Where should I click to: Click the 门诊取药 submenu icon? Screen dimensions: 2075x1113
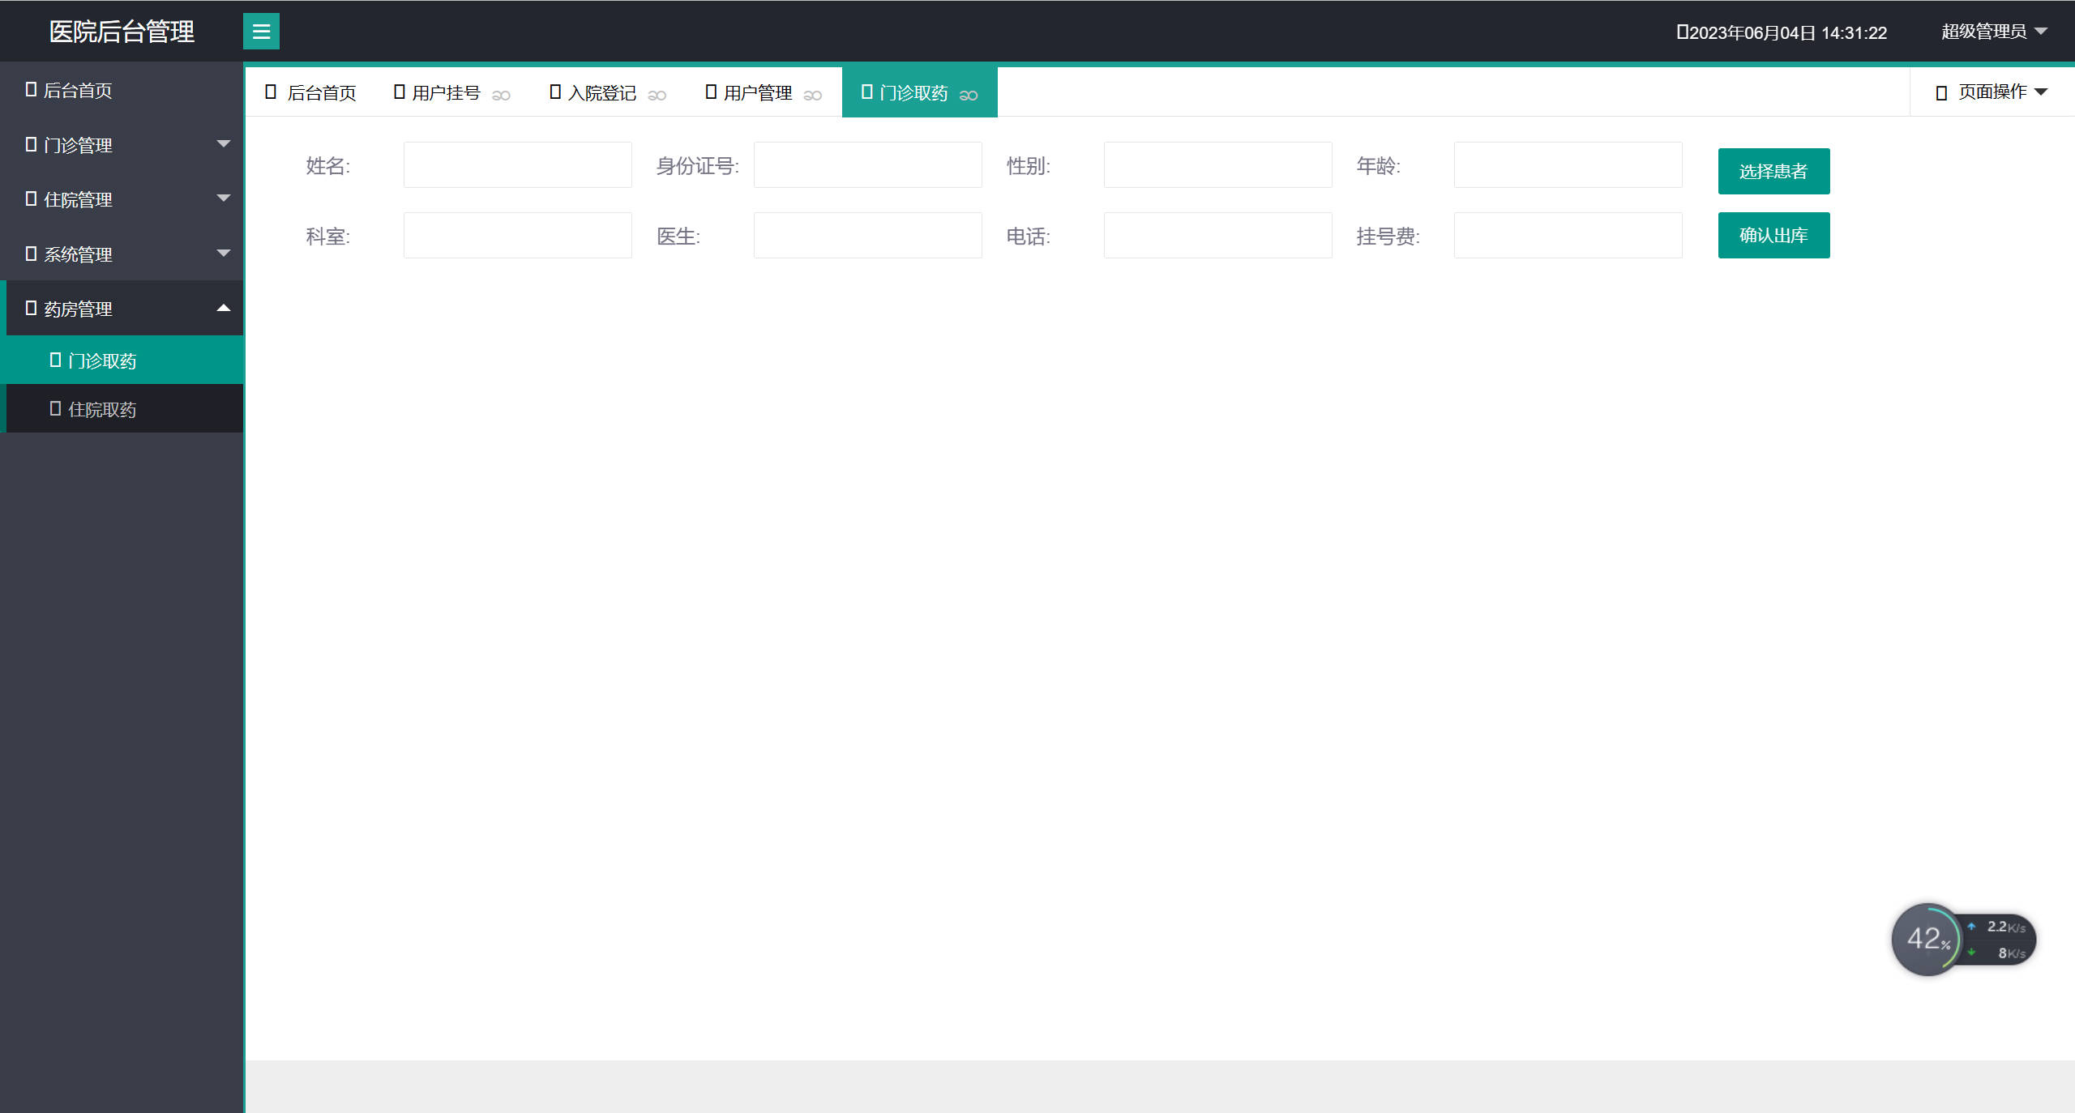pyautogui.click(x=54, y=360)
